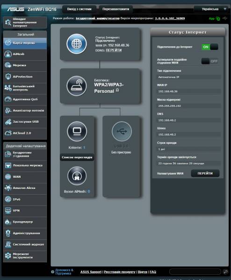Click the help question mark icon

coord(52,272)
